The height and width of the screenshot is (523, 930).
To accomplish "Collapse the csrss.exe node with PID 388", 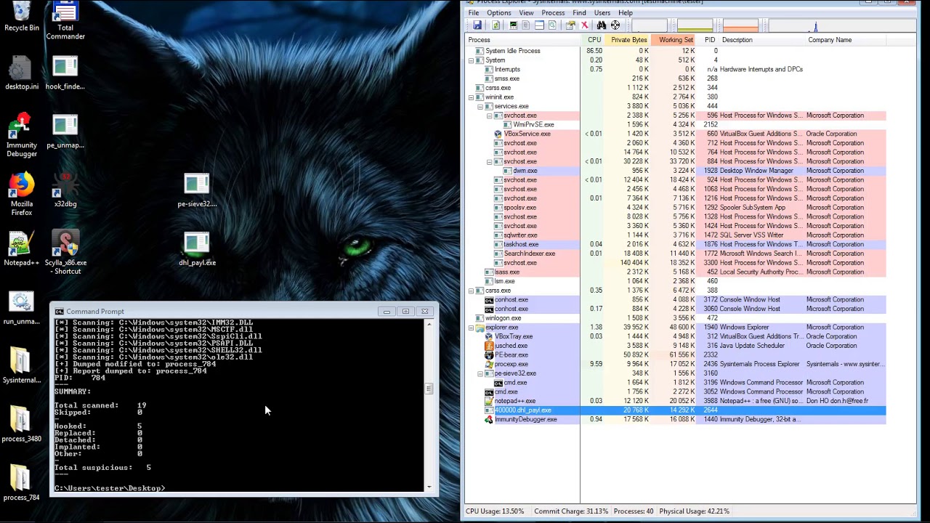I will [471, 291].
